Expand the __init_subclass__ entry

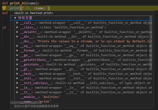(x=17, y=83)
